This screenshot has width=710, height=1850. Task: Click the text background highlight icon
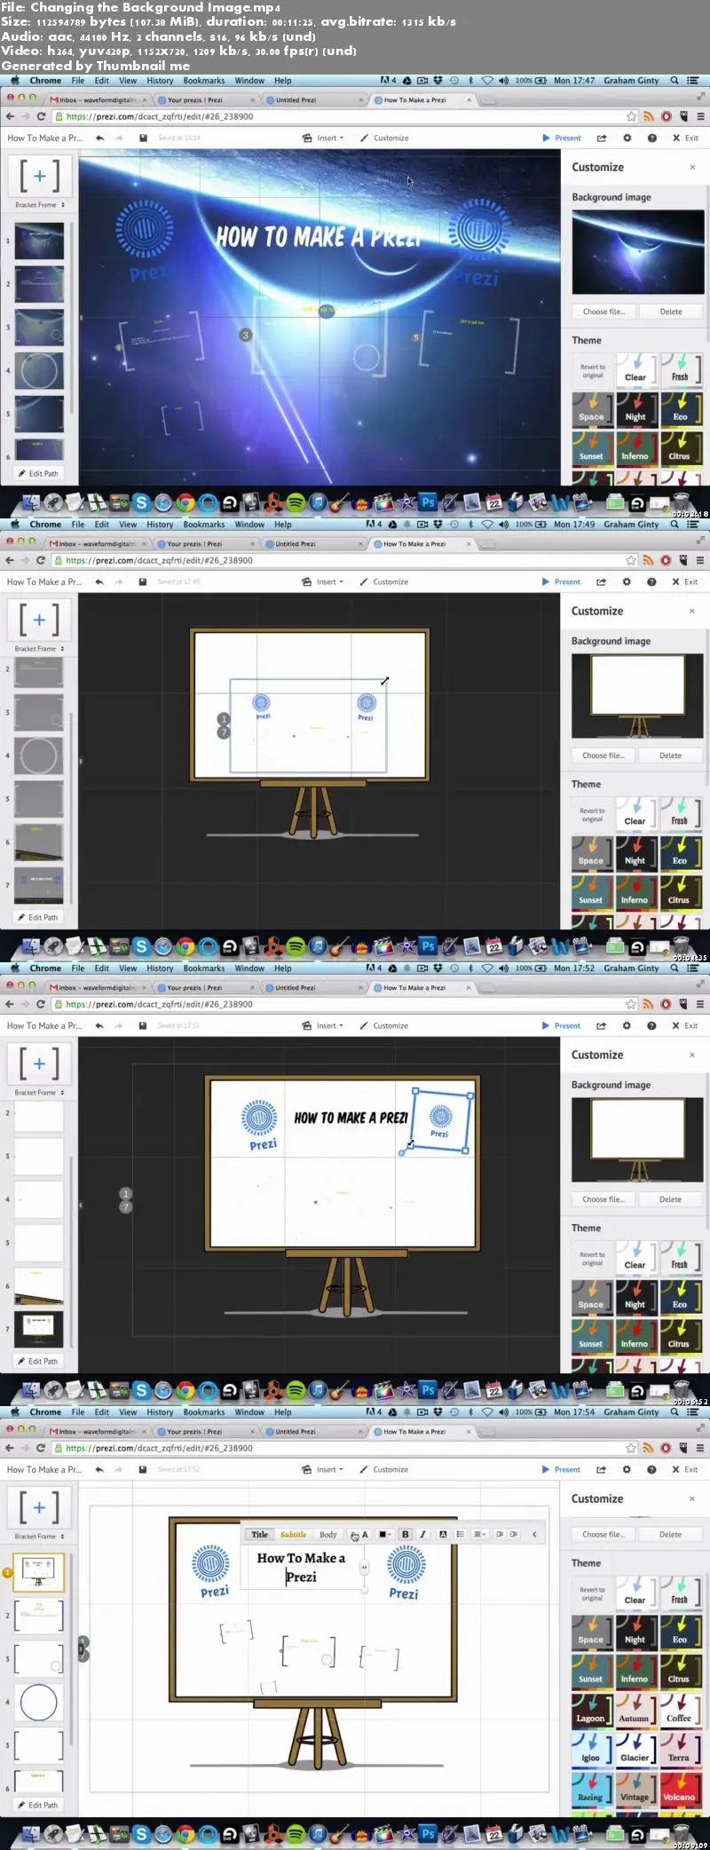tap(443, 1534)
